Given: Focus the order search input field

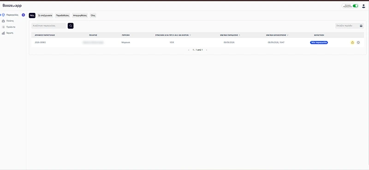Looking at the screenshot, I should pos(49,26).
